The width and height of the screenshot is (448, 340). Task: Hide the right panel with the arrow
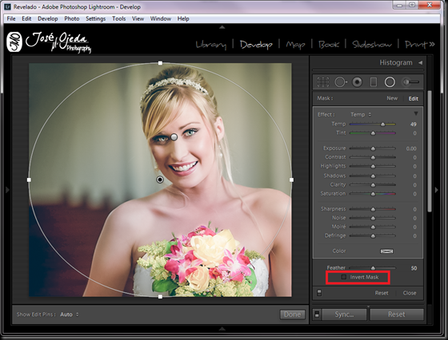tap(436, 189)
